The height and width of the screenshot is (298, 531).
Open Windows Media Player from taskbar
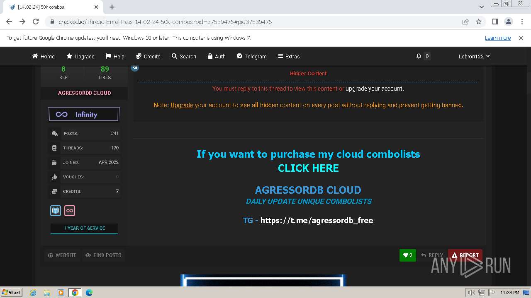pyautogui.click(x=61, y=293)
